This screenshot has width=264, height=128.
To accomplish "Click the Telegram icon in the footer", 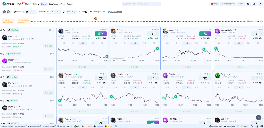I will point(257,126).
